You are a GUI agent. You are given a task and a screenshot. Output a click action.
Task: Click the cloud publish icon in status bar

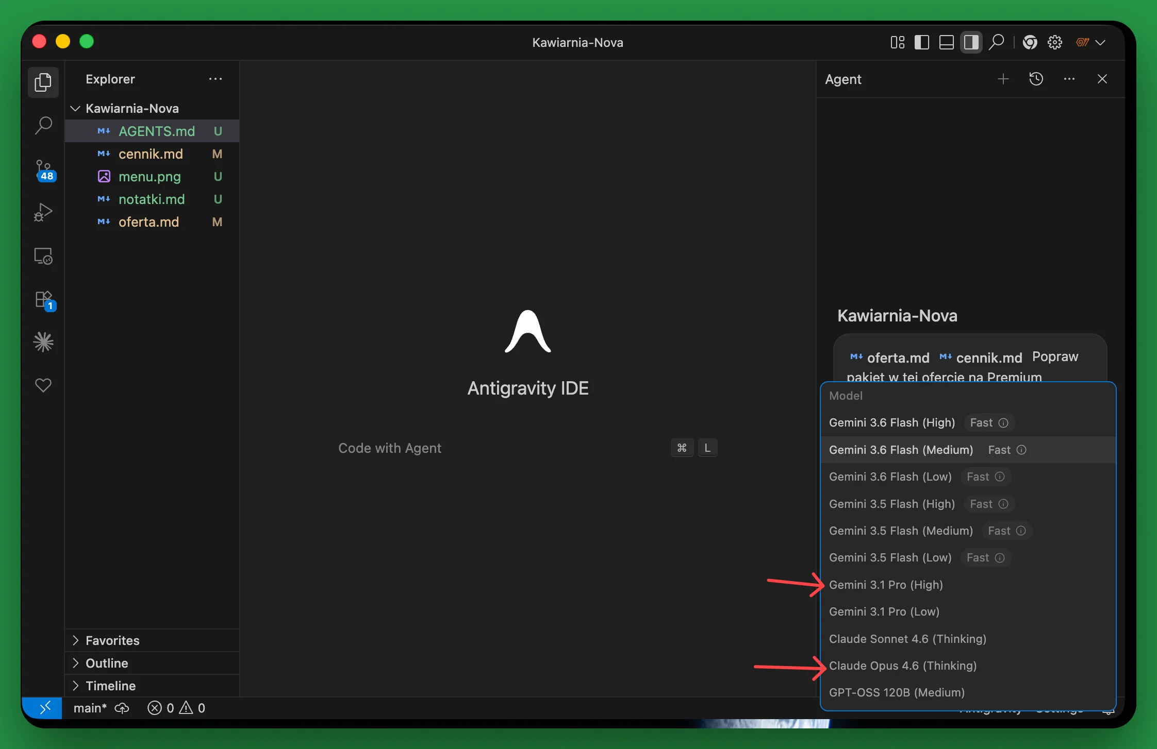(x=122, y=708)
